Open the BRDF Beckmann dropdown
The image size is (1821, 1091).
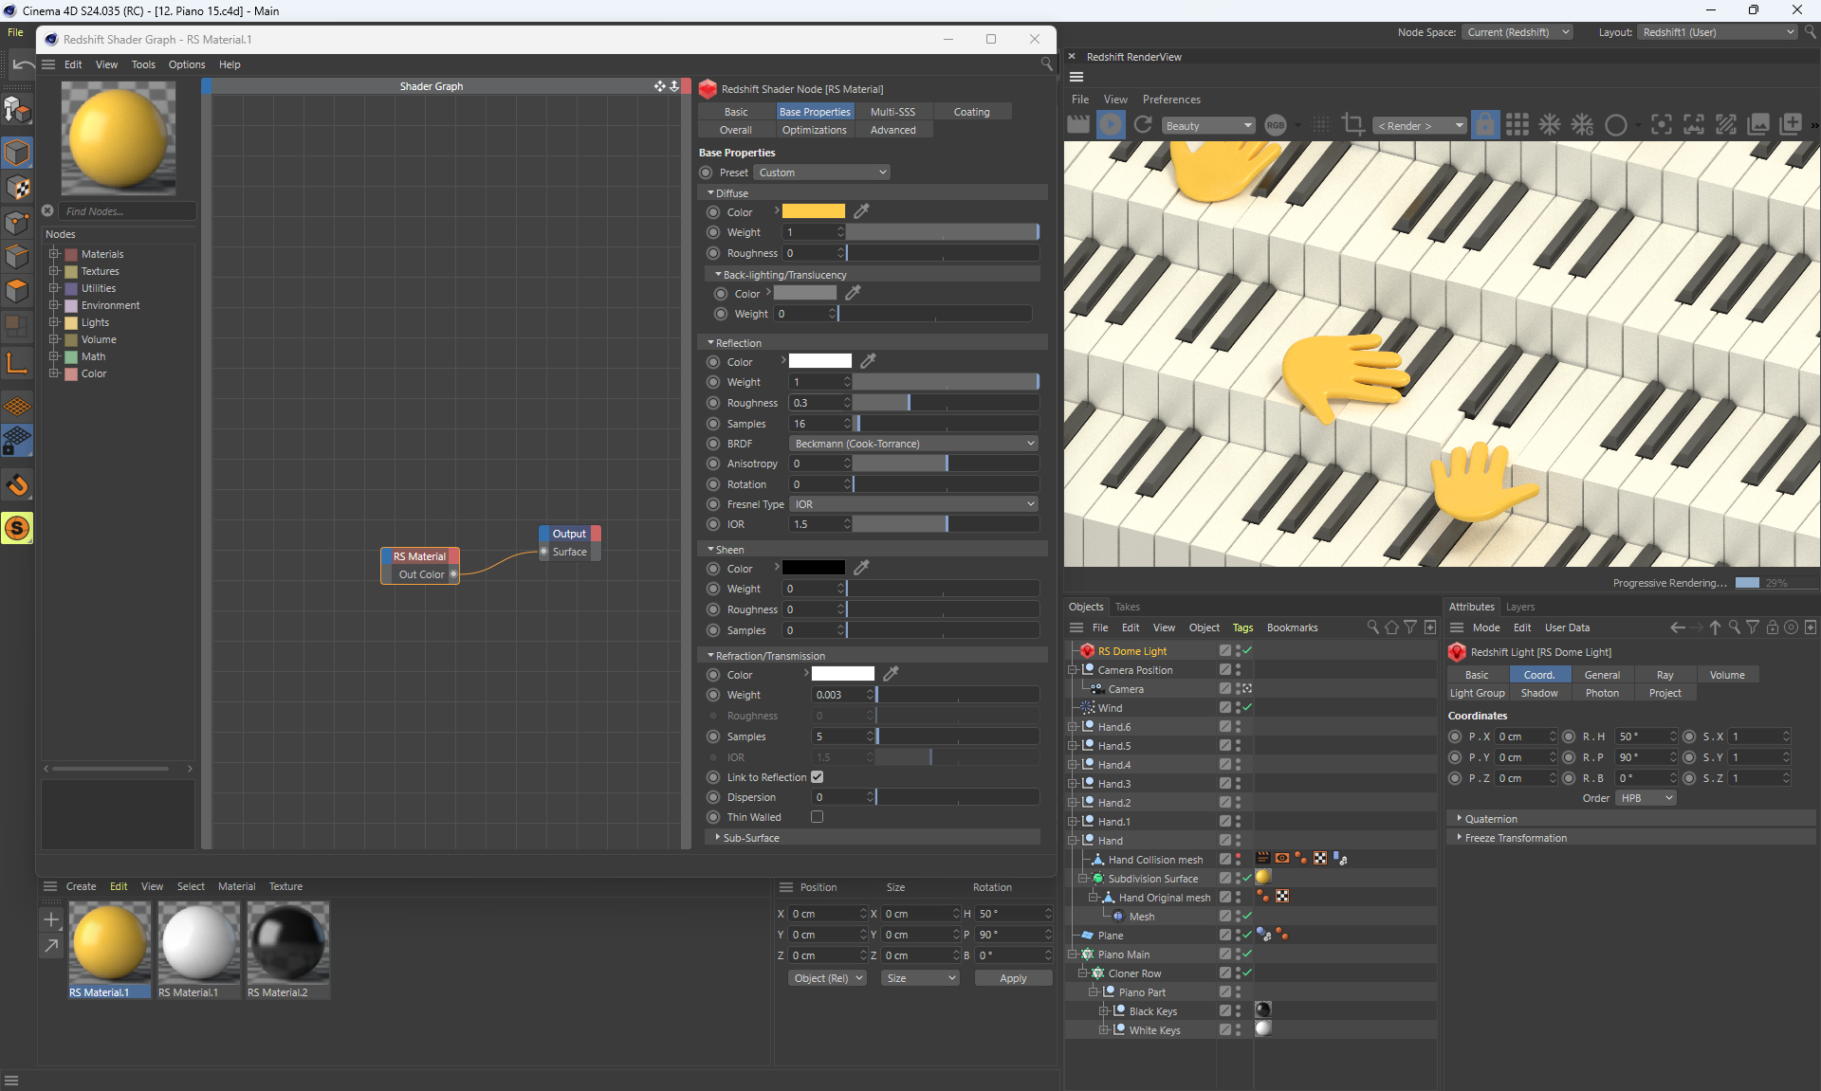914,444
